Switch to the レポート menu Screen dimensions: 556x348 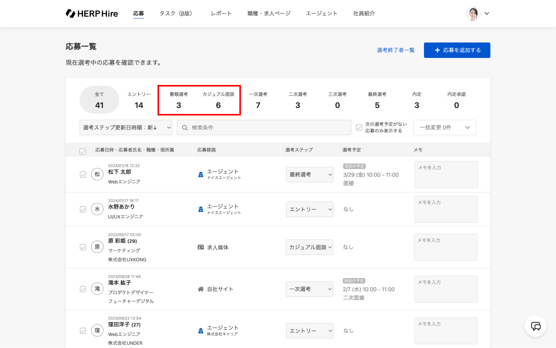[221, 14]
